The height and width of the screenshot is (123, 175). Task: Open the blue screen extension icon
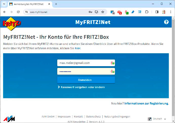(140, 12)
